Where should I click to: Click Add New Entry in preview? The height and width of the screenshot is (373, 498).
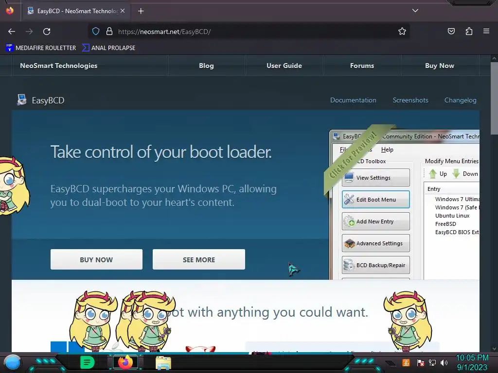(376, 221)
